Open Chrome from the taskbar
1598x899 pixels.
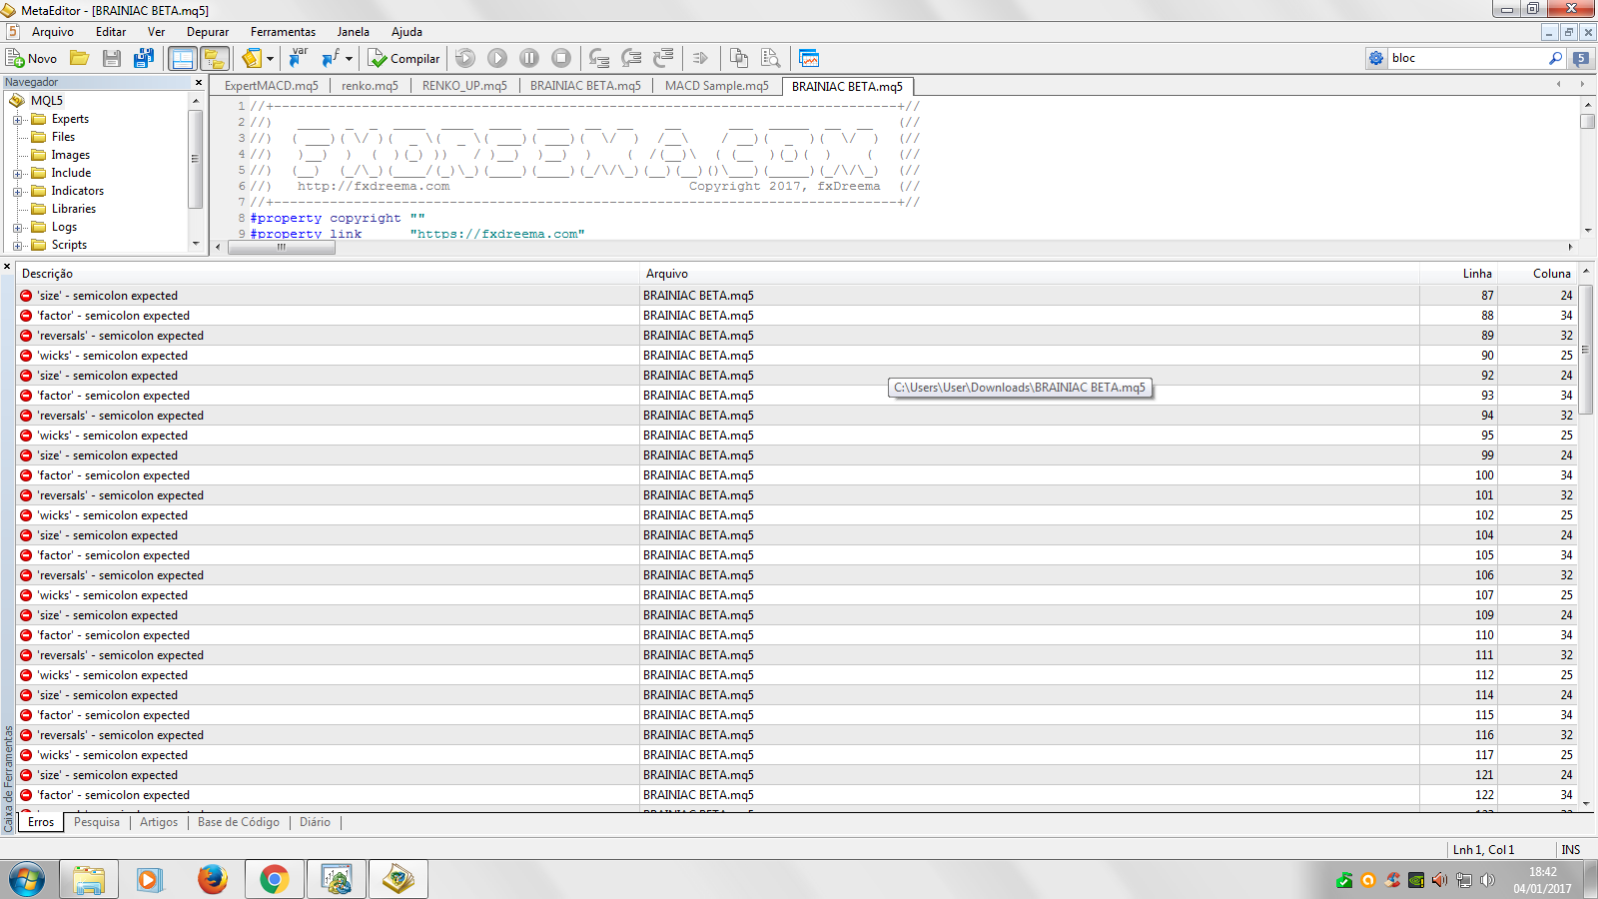point(274,879)
